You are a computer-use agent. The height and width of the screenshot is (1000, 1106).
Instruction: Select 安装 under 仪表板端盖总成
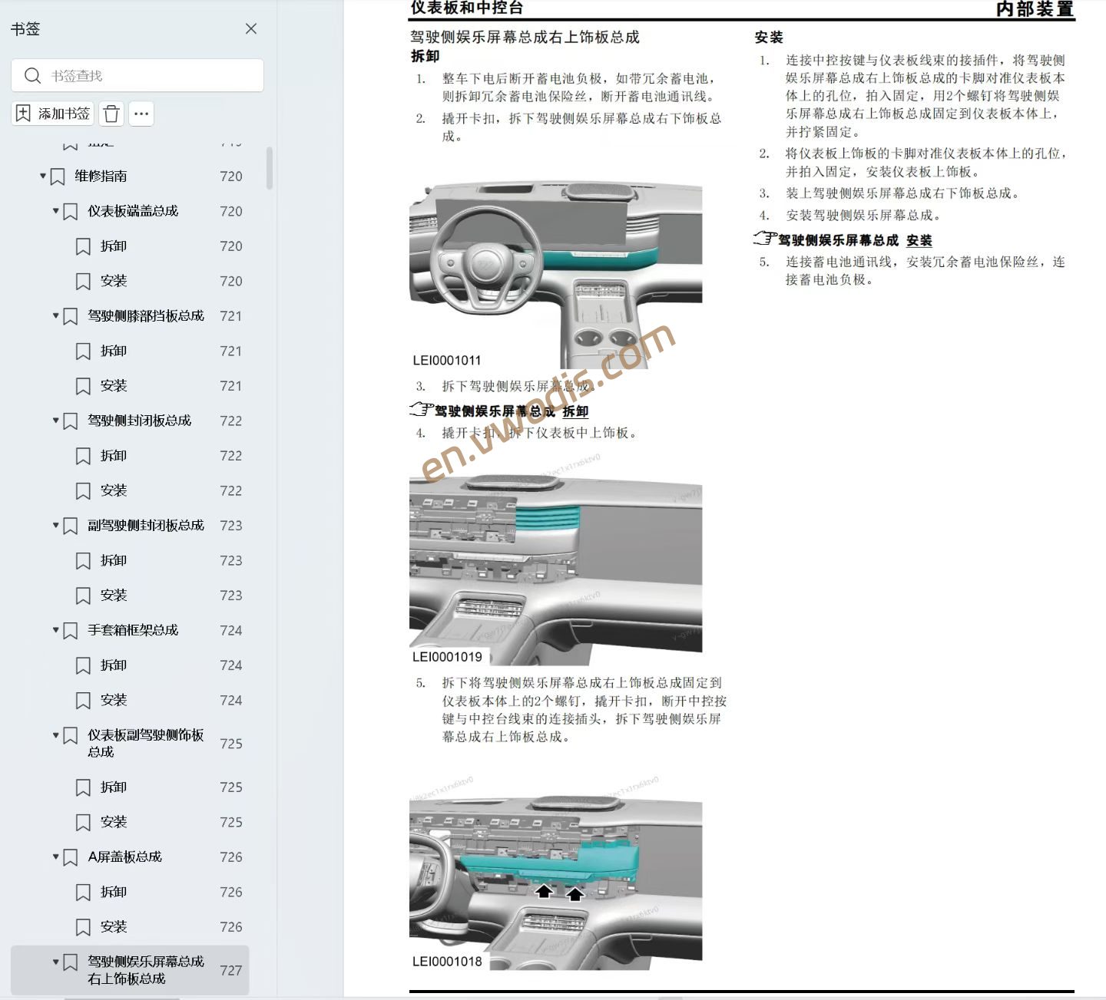click(114, 281)
